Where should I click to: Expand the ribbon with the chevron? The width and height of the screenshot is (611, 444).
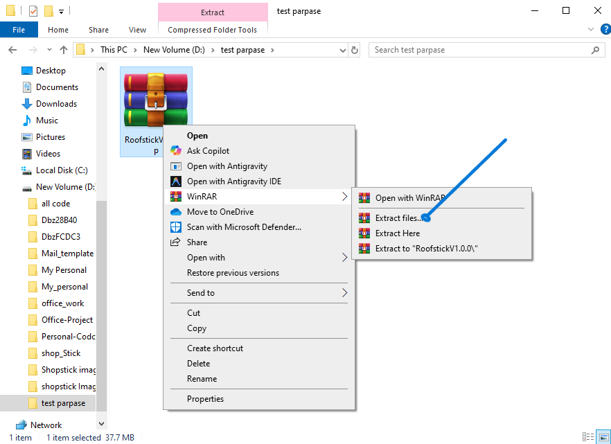591,29
